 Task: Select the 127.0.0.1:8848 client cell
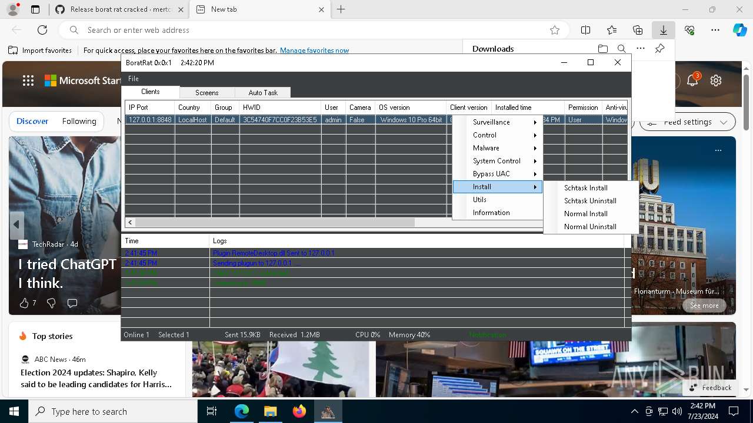[x=149, y=120]
